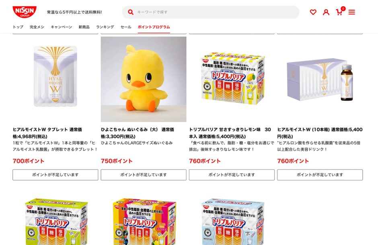378x245 pixels.
Task: Select the ポイントプログラム tab
Action: point(154,27)
